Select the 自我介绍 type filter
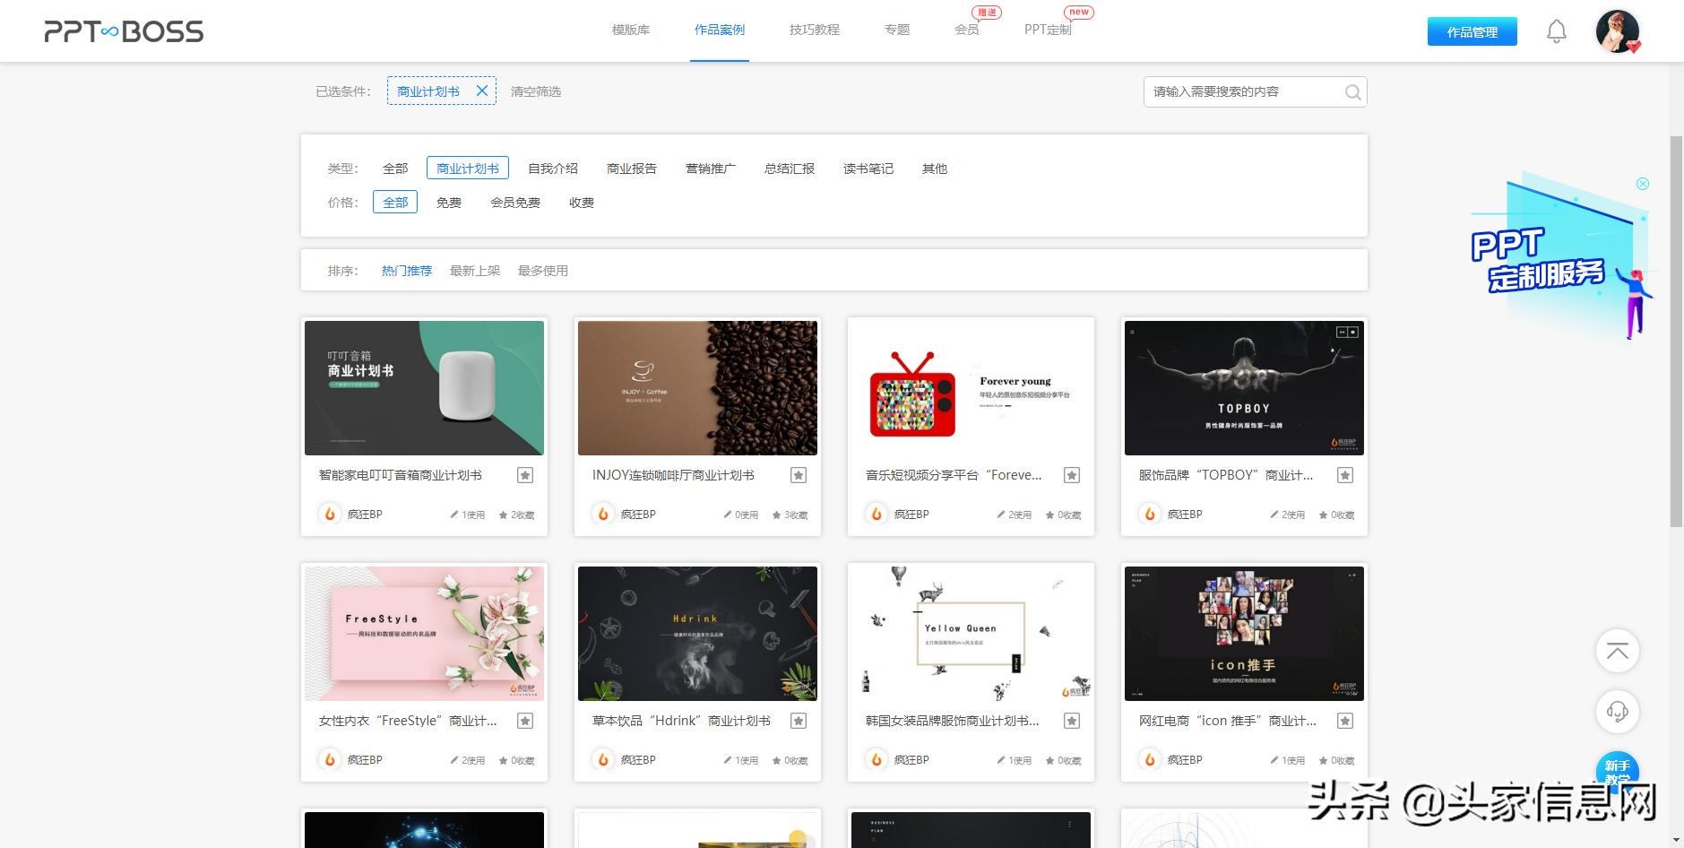Screen dimensions: 1684x848 [553, 168]
